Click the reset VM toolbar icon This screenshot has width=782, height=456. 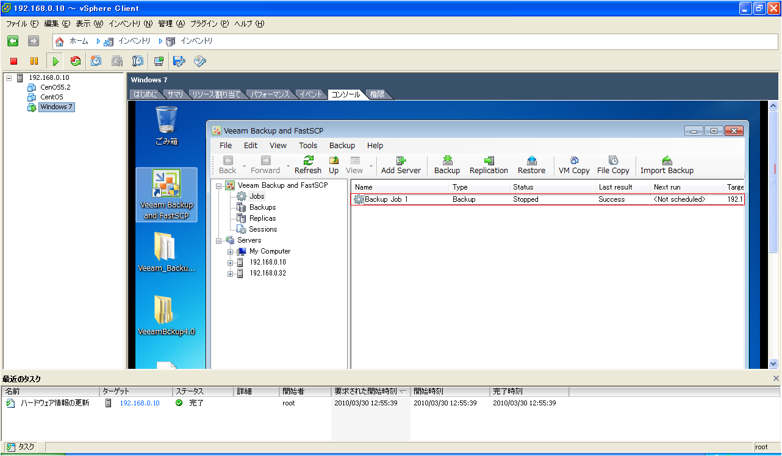coord(76,61)
